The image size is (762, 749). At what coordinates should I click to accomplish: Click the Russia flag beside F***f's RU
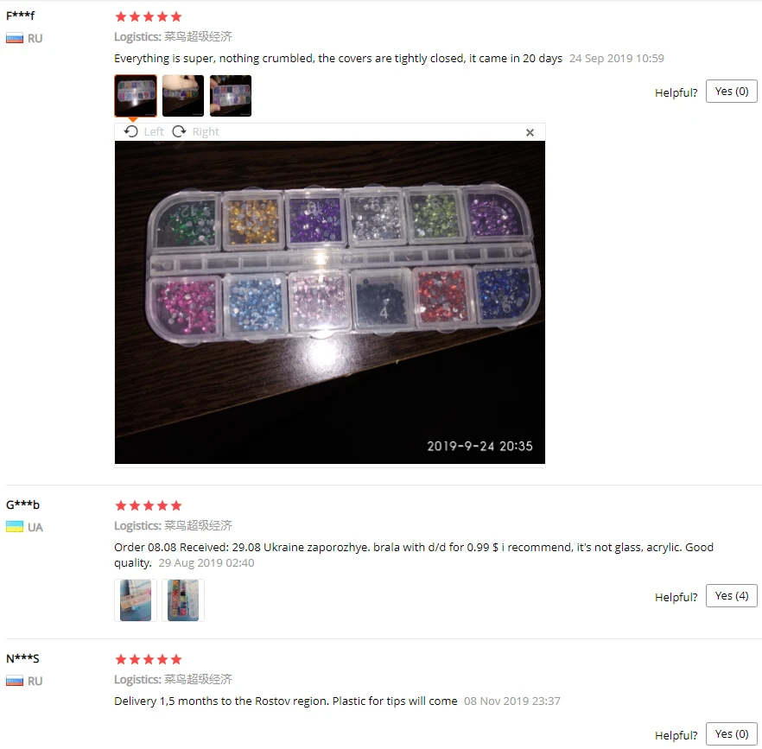15,38
